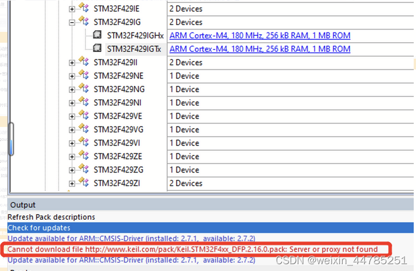Expand the STM32F429II tree node

click(x=72, y=63)
